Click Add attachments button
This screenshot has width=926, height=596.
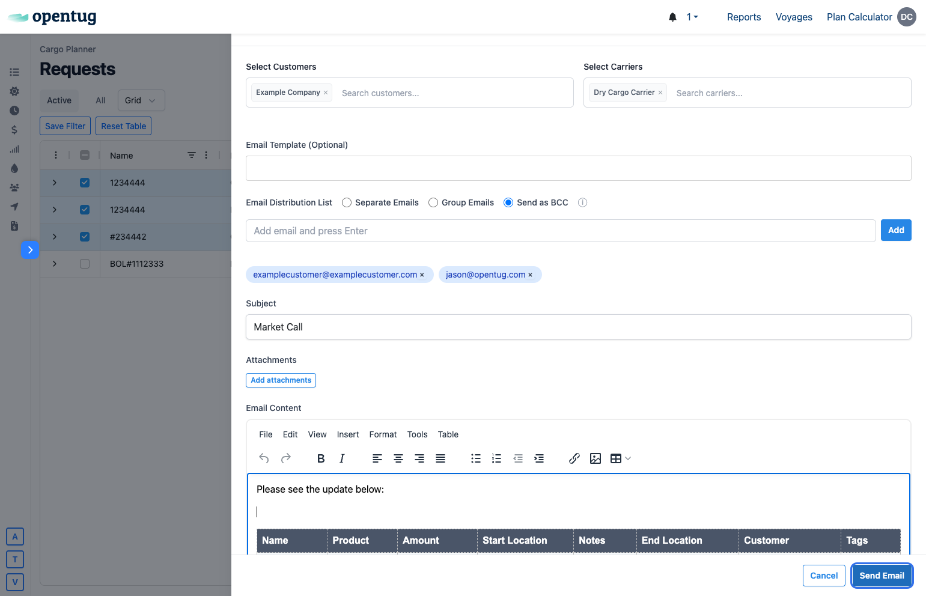tap(281, 380)
